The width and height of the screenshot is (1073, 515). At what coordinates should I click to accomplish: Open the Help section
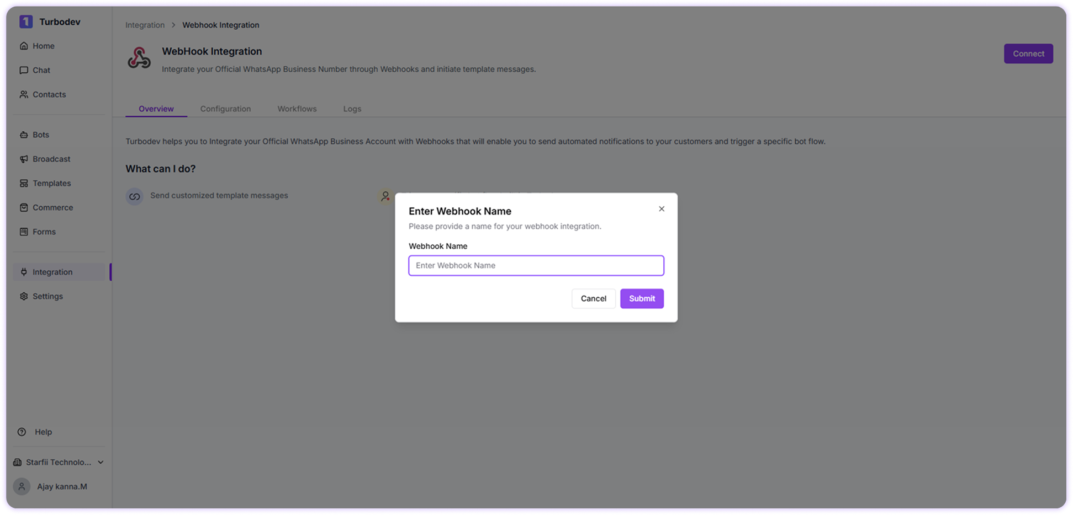pyautogui.click(x=43, y=432)
